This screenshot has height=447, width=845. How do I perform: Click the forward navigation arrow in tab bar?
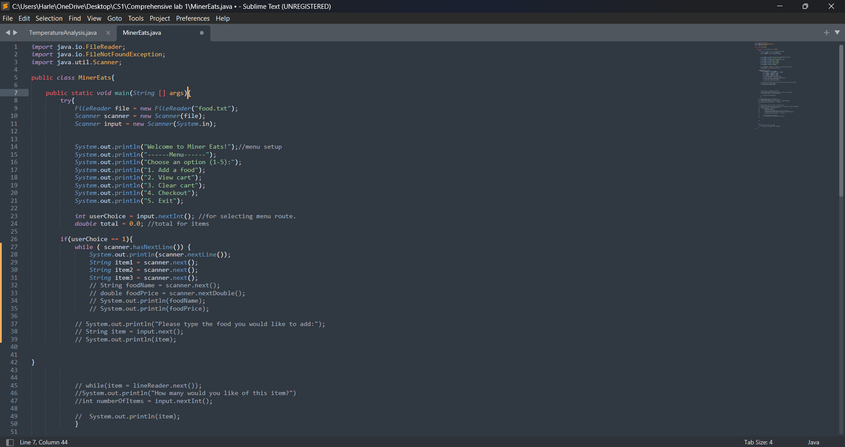(x=15, y=32)
